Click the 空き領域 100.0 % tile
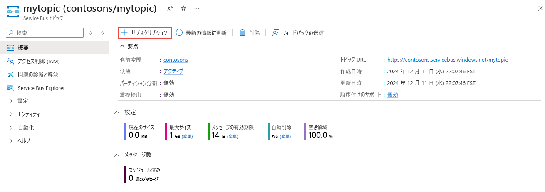The width and height of the screenshot is (545, 192). tap(319, 131)
